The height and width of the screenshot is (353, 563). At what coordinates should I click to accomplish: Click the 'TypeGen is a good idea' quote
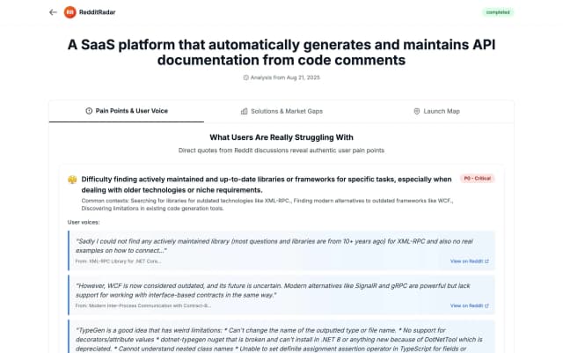click(279, 340)
